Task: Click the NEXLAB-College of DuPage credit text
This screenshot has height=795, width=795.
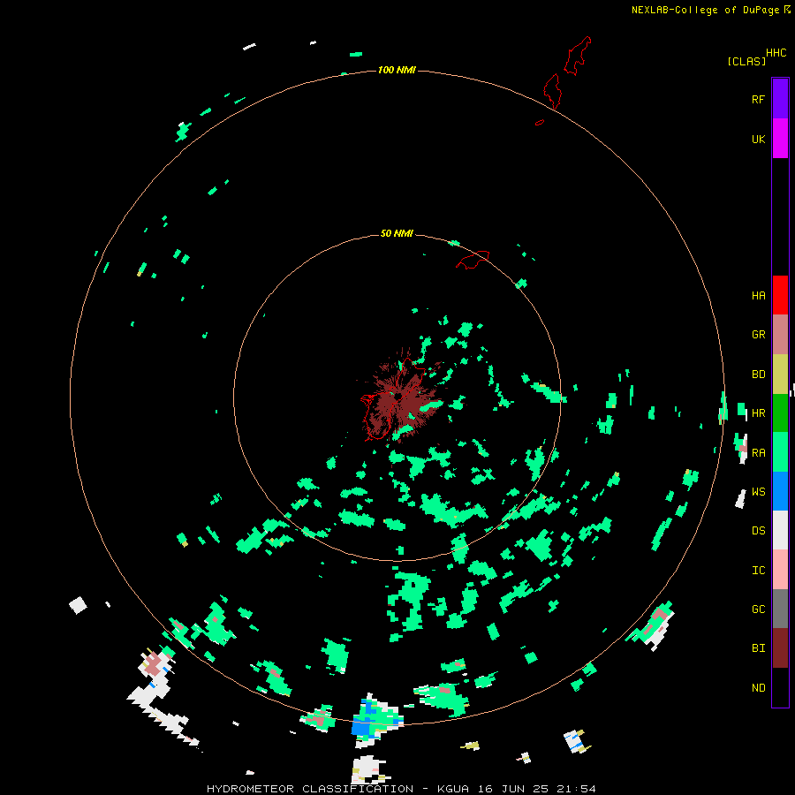Action: coord(710,10)
